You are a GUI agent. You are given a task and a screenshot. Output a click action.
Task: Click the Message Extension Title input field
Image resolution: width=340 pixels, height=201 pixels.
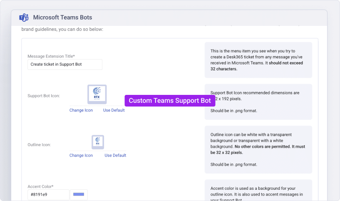coord(65,65)
